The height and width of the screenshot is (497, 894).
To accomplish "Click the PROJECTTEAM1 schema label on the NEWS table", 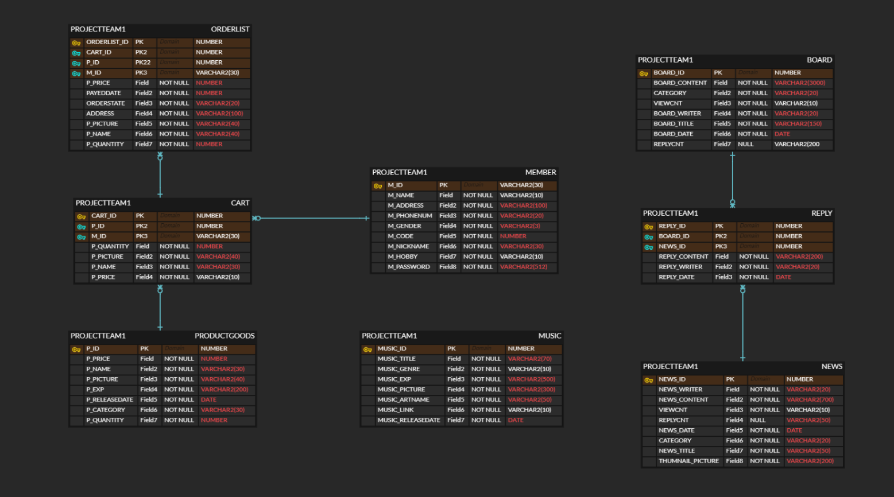I will (x=670, y=366).
